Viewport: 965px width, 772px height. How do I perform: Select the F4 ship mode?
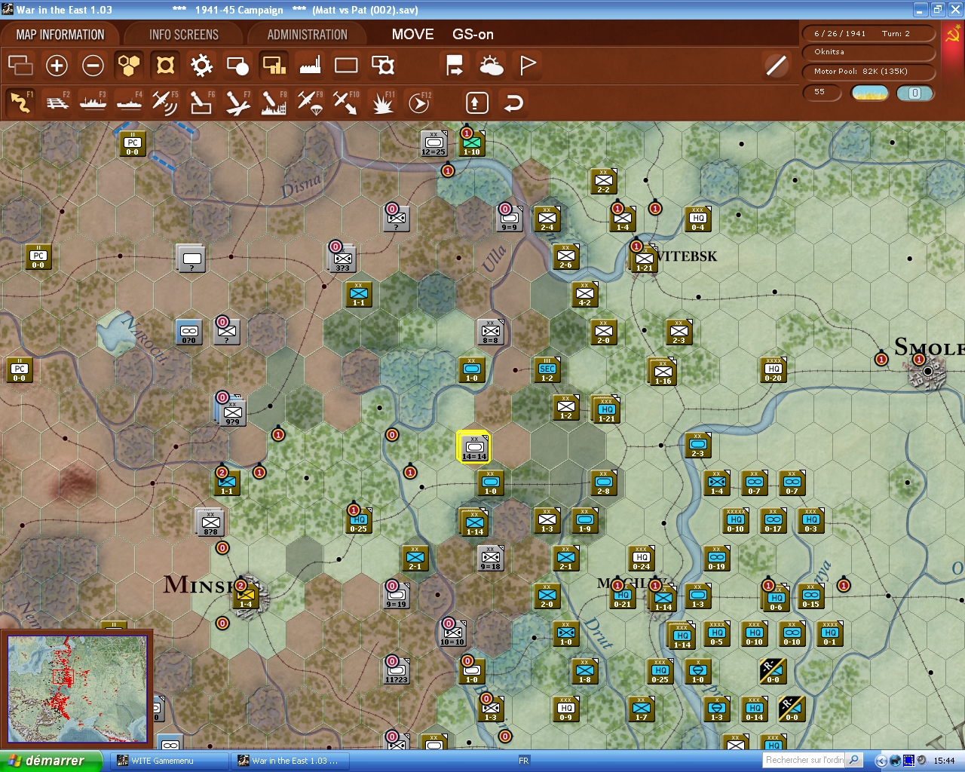(129, 103)
